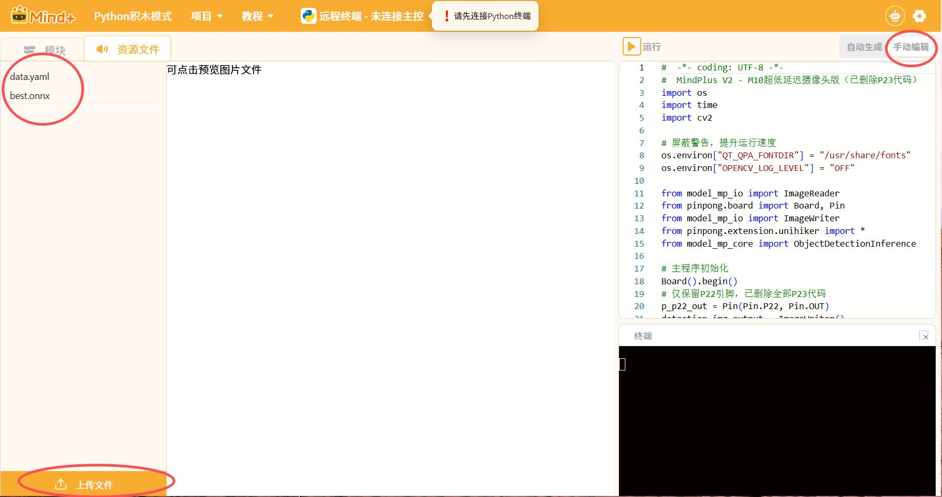Expand the 项目 dropdown menu
This screenshot has width=942, height=497.
coord(207,16)
